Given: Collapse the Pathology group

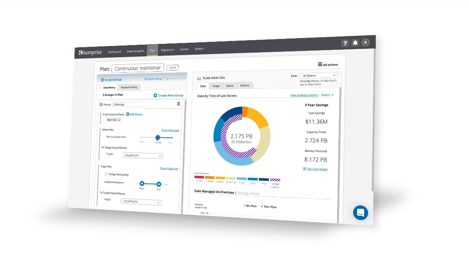Looking at the screenshot, I should [101, 104].
